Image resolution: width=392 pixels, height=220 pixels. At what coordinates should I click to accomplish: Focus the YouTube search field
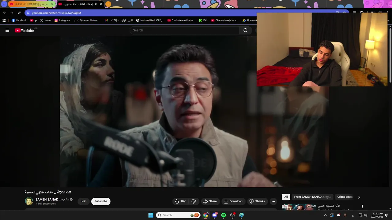coord(185,30)
